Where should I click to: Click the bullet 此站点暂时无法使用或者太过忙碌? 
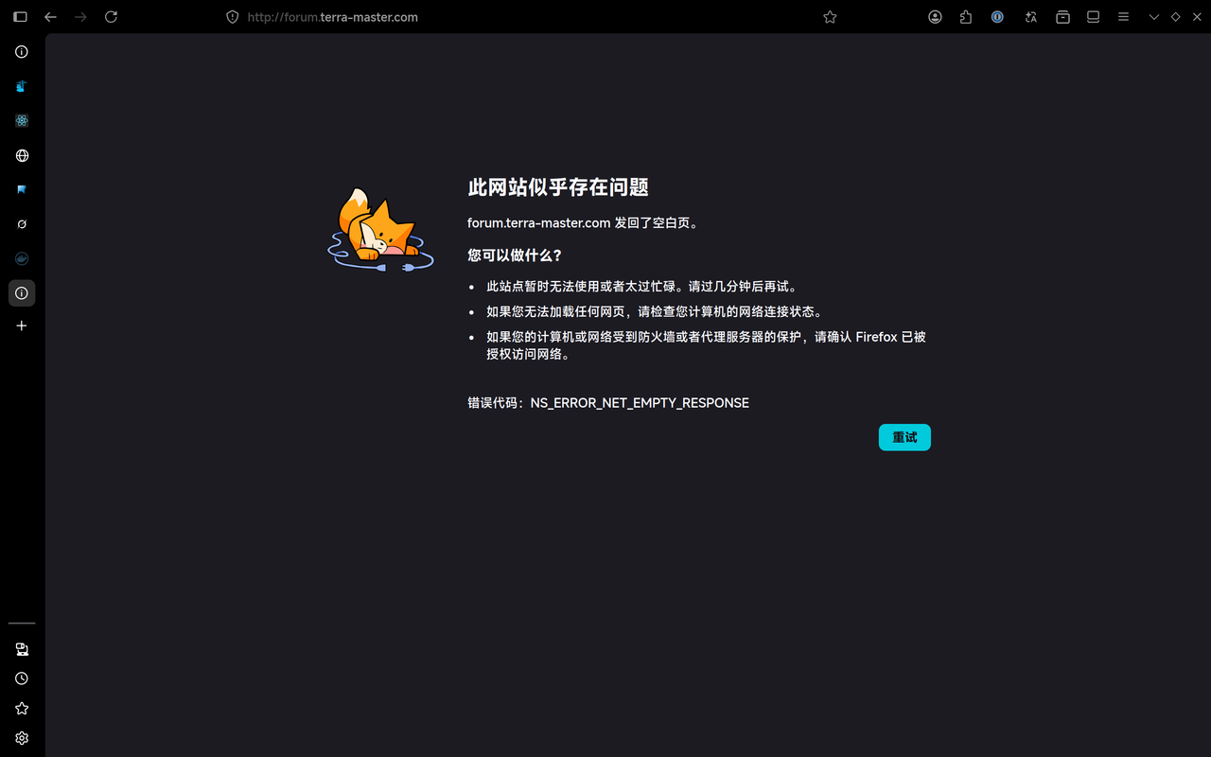tap(642, 287)
